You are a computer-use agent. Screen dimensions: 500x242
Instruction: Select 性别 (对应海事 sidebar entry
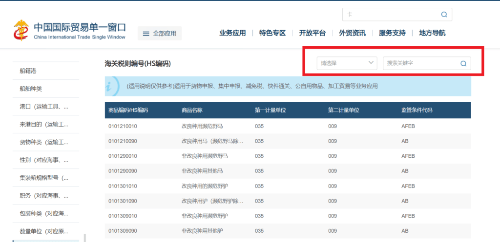(46, 160)
